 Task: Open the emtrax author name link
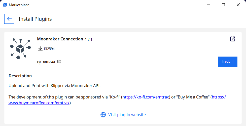click(x=49, y=62)
